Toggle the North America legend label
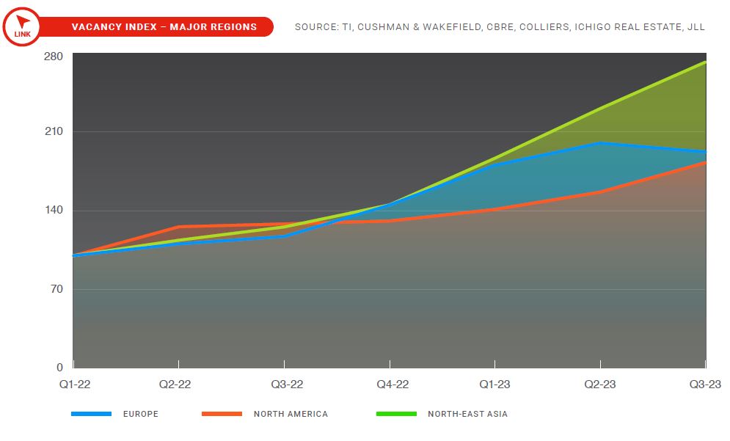Screen dimensions: 730x441 [x=291, y=414]
